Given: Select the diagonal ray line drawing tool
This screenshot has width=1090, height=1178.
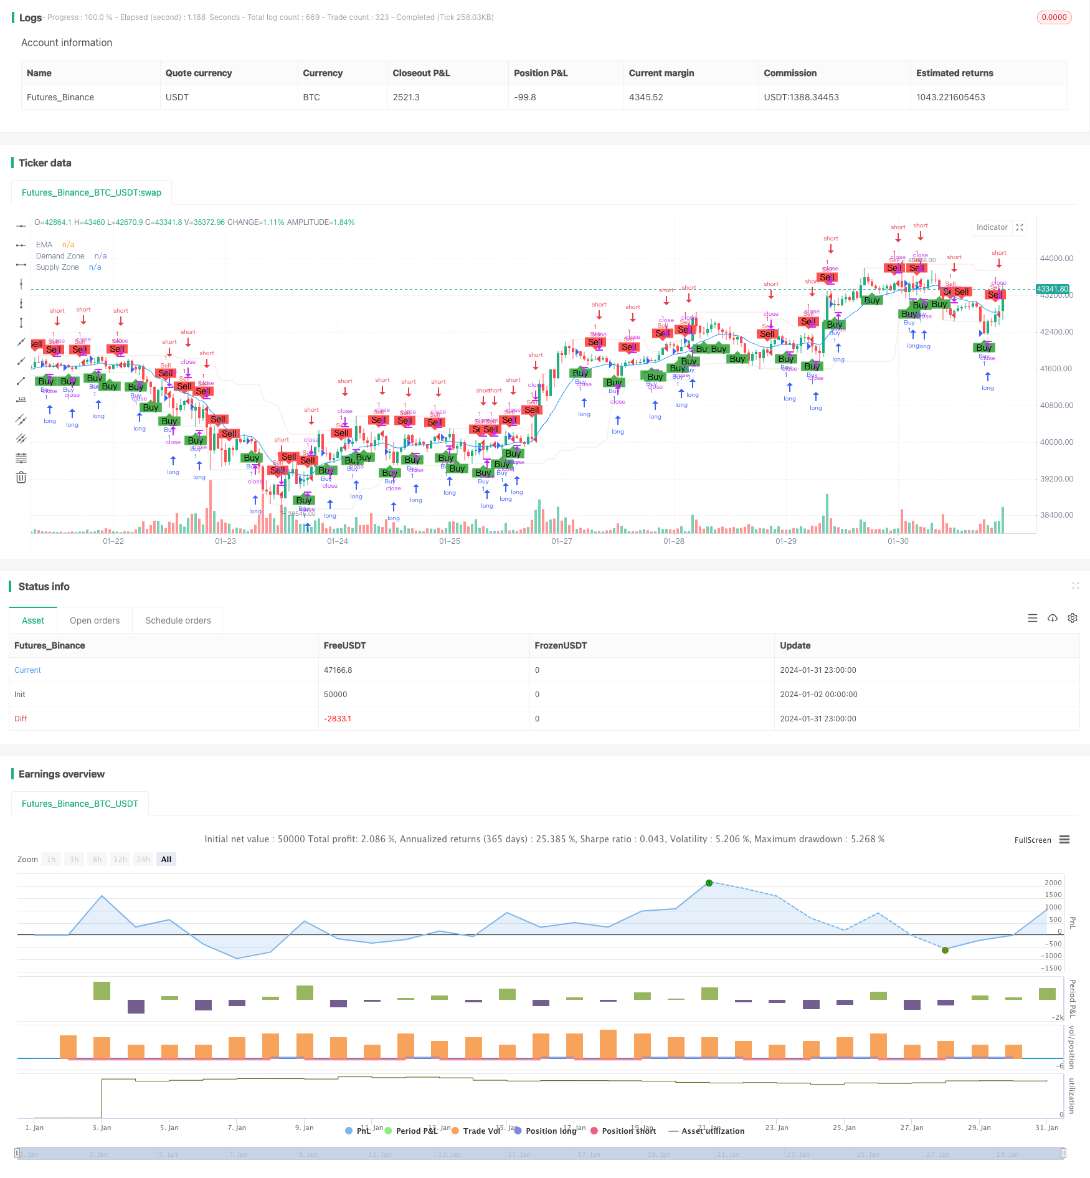Looking at the screenshot, I should tap(21, 361).
